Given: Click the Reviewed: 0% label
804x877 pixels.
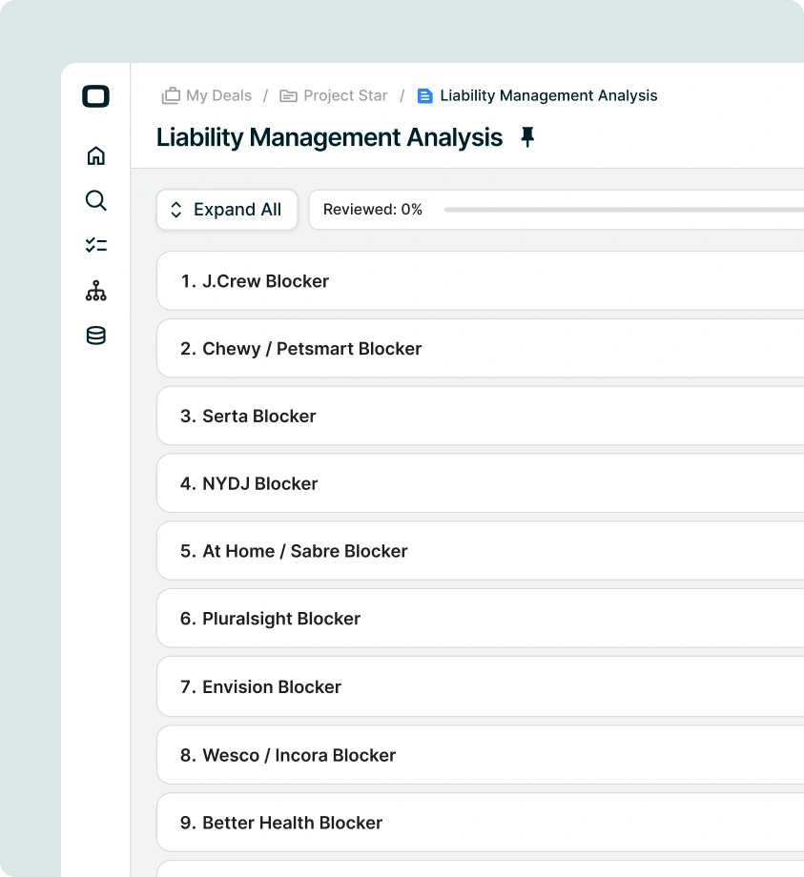Looking at the screenshot, I should click(373, 209).
